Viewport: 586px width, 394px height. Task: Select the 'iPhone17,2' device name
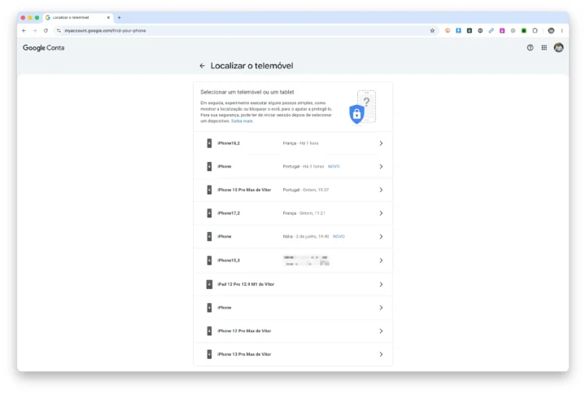click(x=229, y=213)
